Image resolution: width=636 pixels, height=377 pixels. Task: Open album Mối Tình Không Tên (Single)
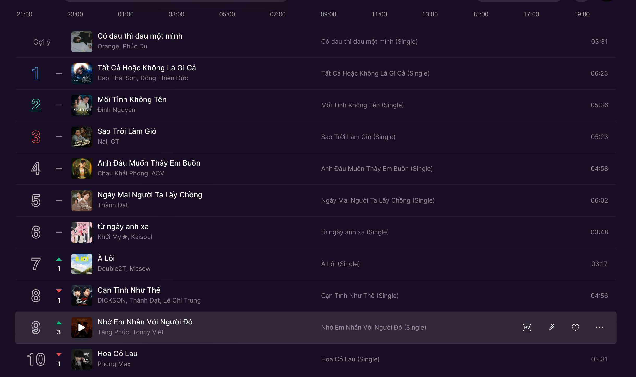point(363,105)
